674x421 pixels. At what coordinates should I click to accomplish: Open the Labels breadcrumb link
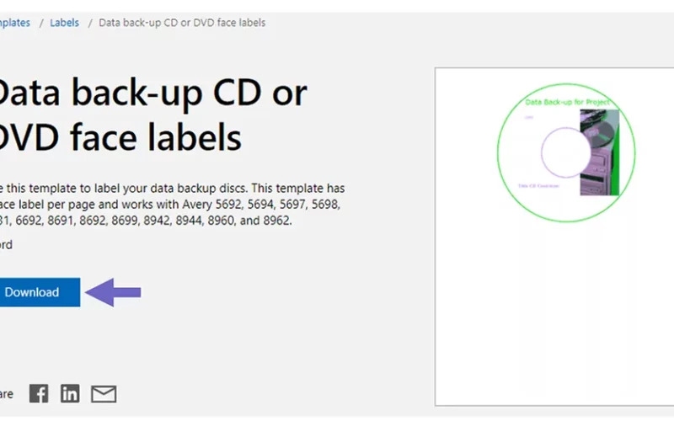(x=65, y=23)
